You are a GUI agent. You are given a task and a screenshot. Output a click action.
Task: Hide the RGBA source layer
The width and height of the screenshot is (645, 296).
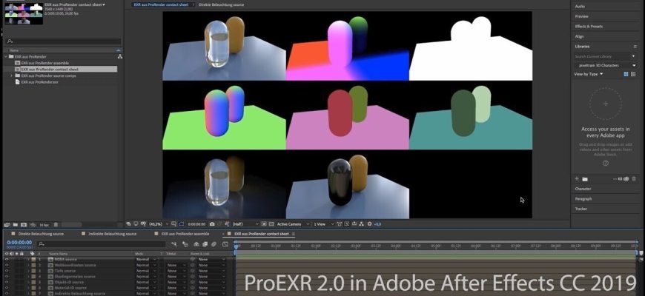pos(7,260)
